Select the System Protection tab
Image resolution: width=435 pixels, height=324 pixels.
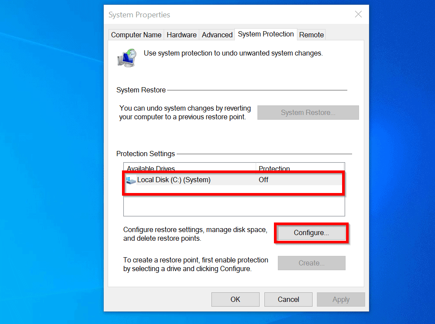266,34
